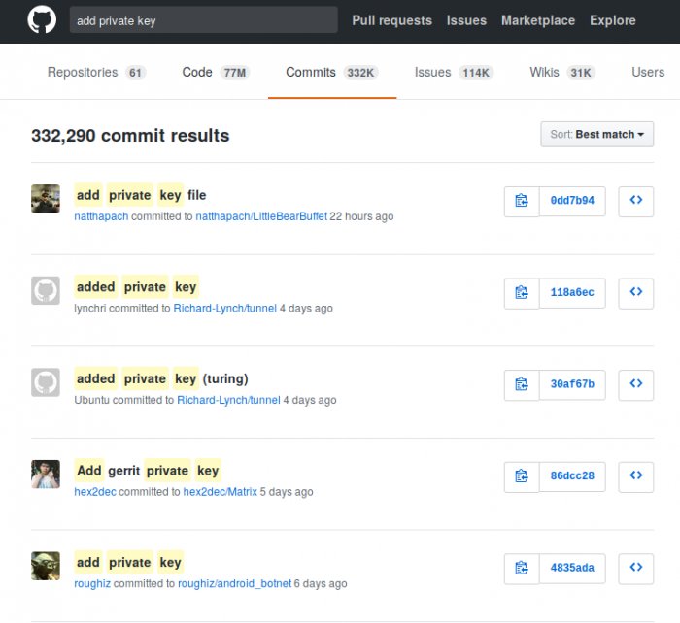Screen dimensions: 680x623
Task: Click the '6 days ago' timestamp
Action: pyautogui.click(x=321, y=583)
